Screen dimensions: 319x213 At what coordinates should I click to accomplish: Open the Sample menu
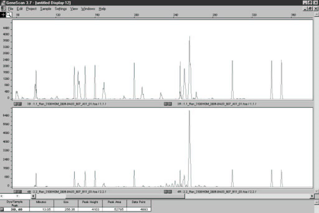tap(45, 9)
